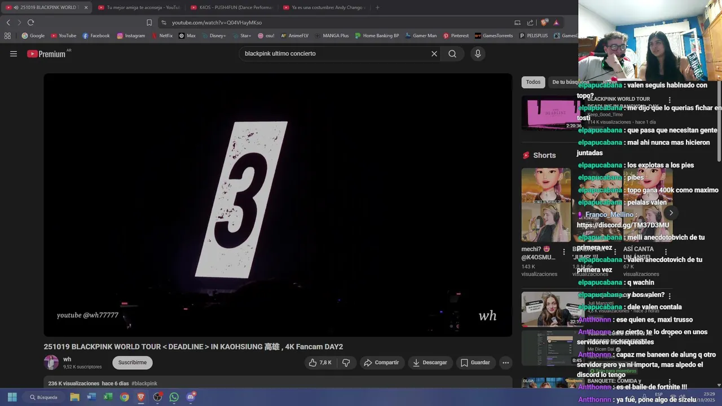
Task: Open the Instagram bookmark
Action: click(x=131, y=36)
